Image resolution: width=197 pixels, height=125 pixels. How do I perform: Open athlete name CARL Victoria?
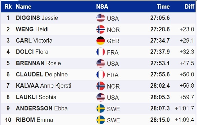coord(34,41)
